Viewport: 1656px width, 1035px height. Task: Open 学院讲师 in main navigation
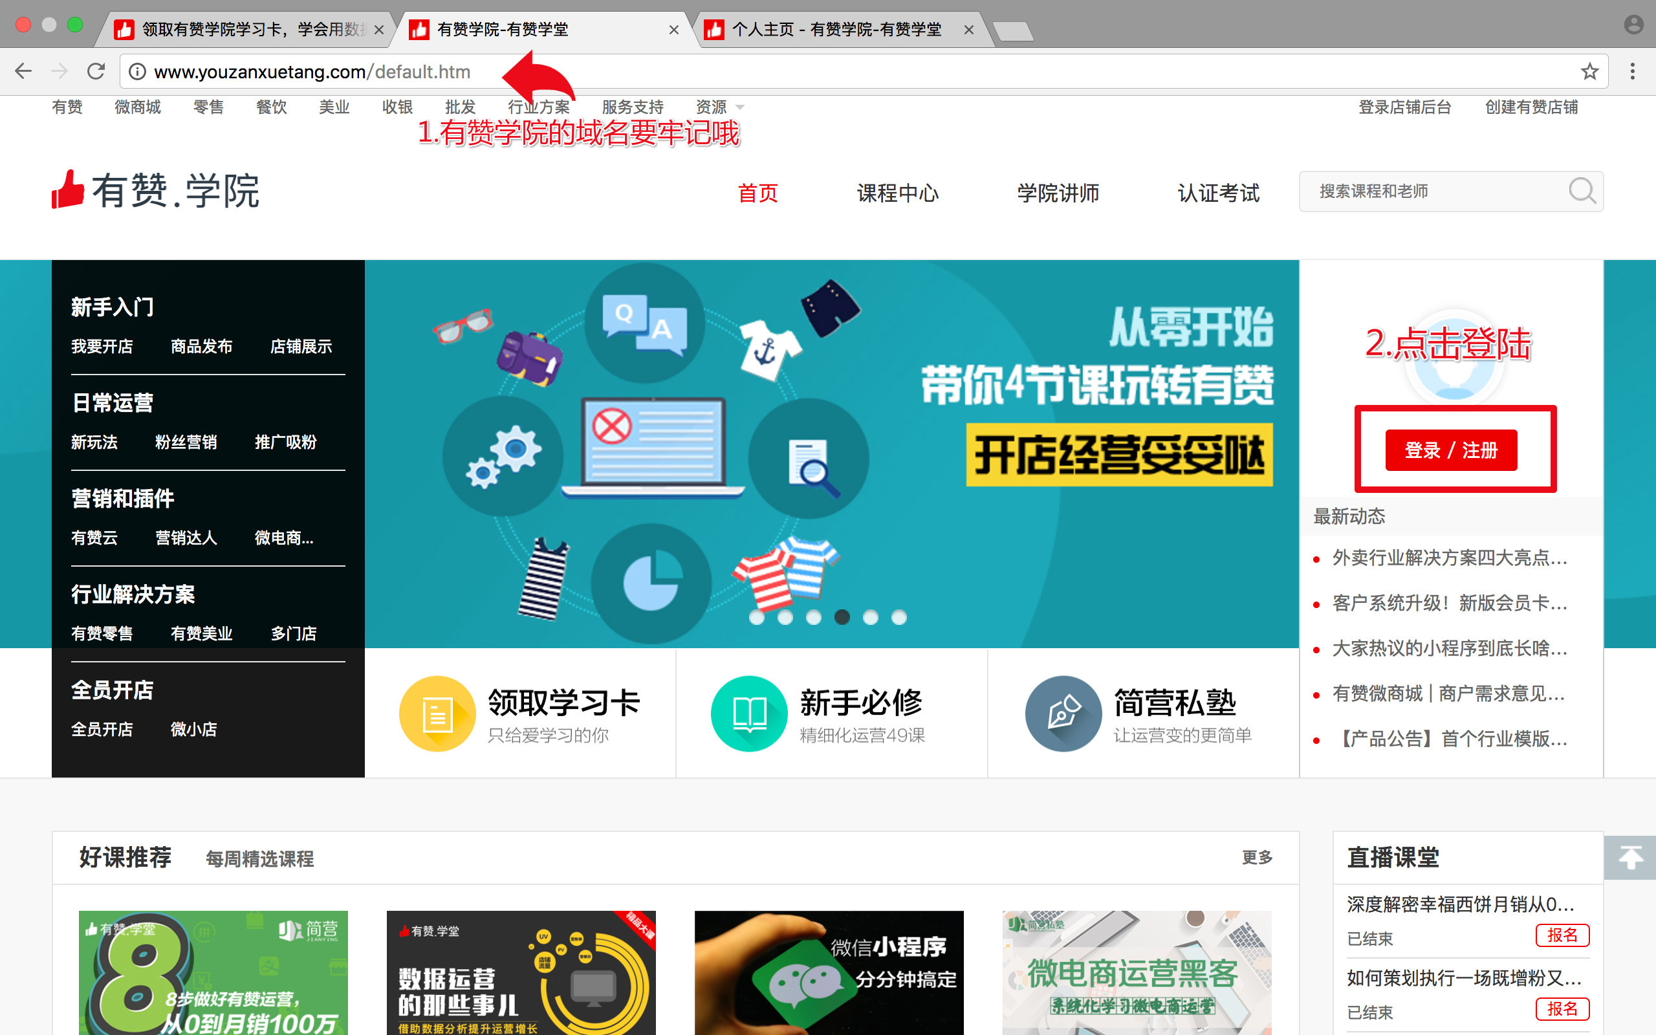(x=1058, y=193)
